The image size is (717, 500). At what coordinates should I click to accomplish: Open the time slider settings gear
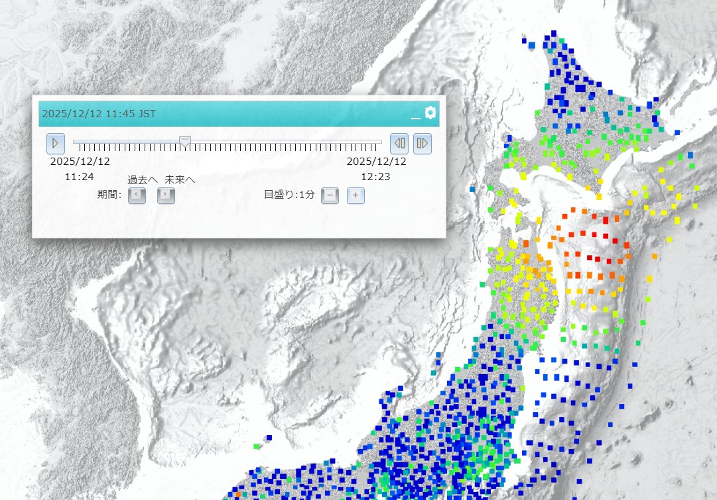click(x=430, y=113)
